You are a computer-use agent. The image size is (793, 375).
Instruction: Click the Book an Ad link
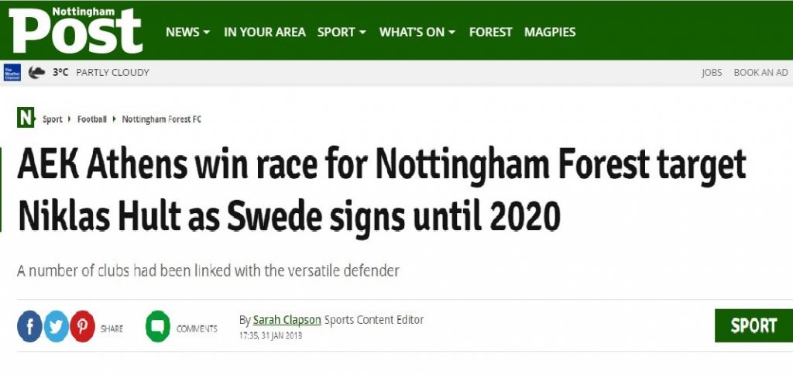click(760, 73)
